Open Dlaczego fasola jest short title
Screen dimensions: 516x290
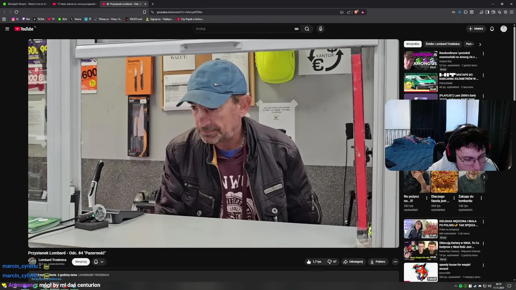coord(440,199)
